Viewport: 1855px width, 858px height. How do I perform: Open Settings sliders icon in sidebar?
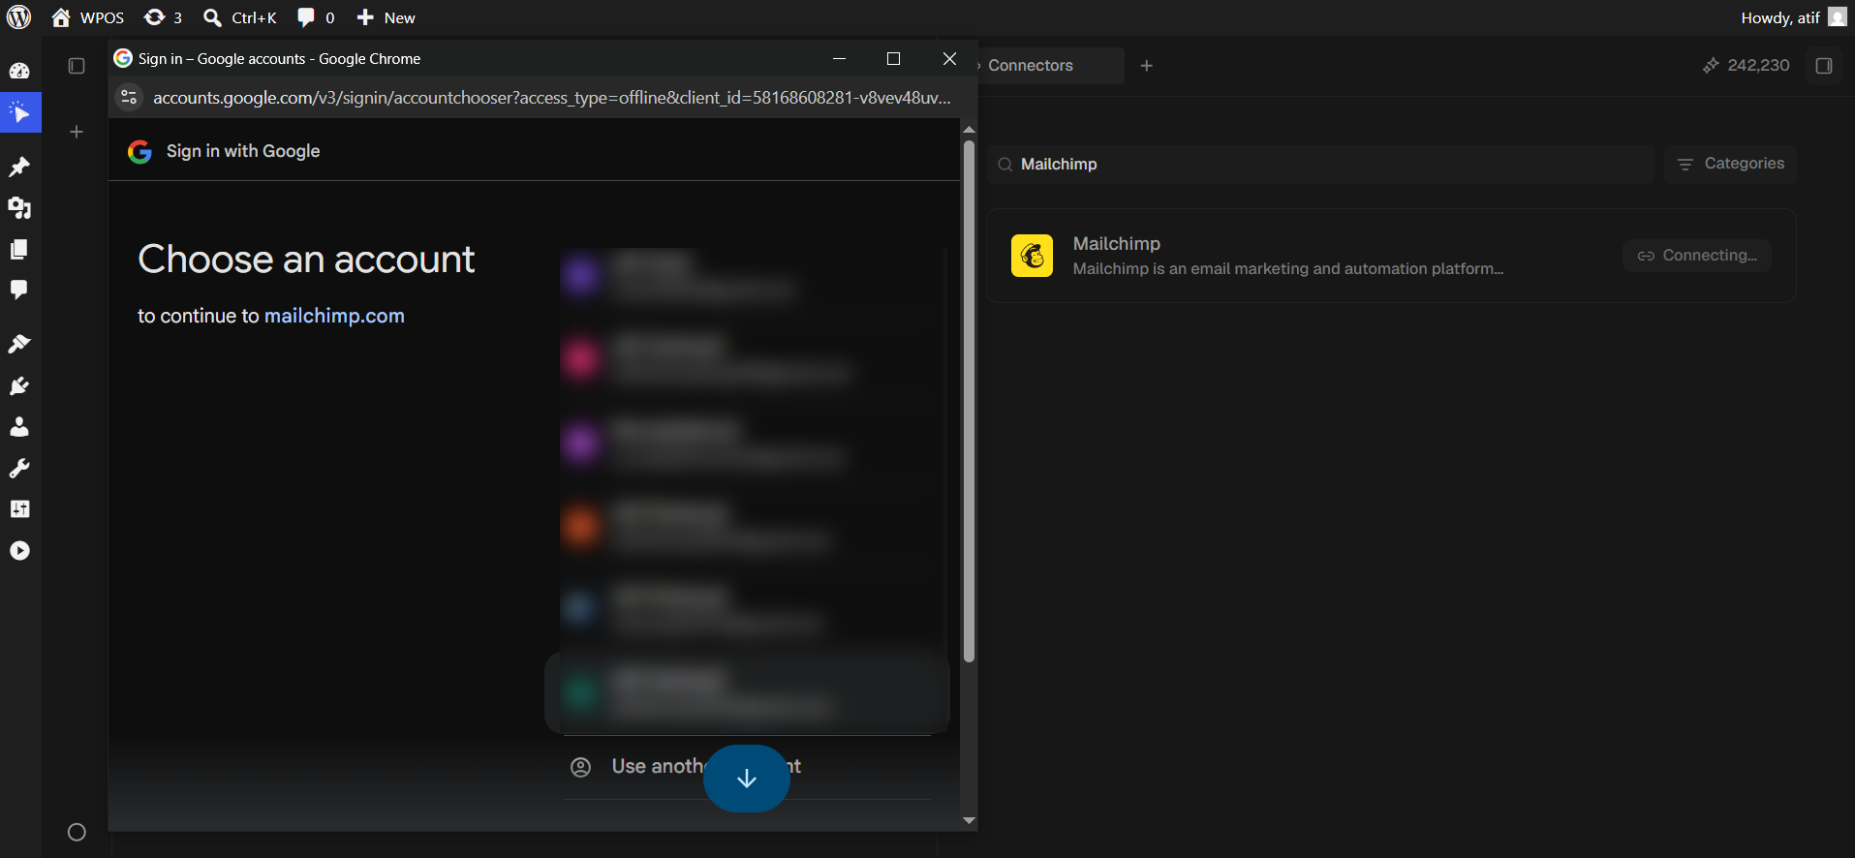[19, 509]
